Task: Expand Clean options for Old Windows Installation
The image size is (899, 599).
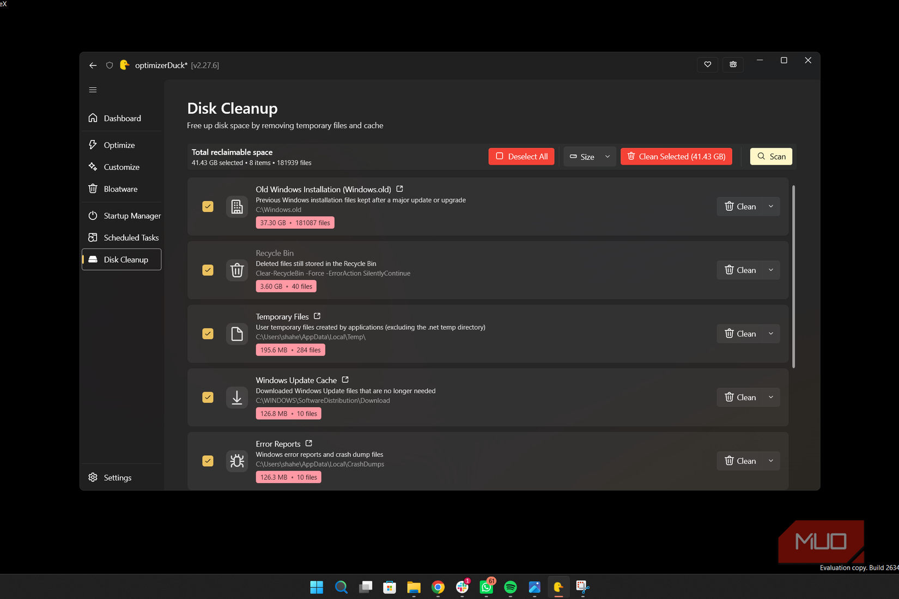Action: point(771,206)
